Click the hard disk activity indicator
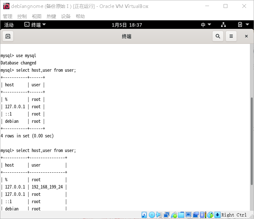254x219 pixels. coord(144,215)
